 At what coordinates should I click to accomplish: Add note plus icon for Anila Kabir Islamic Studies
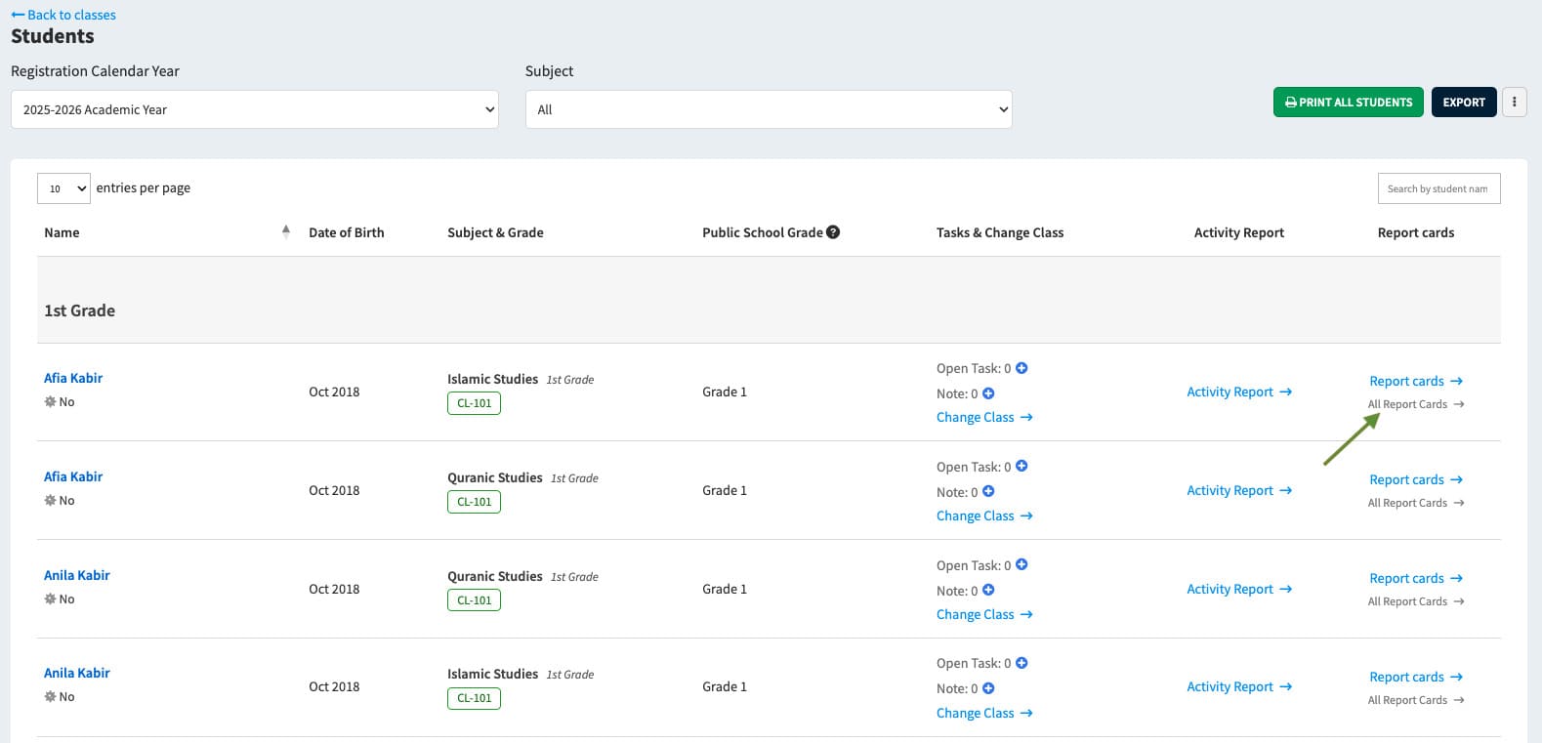tap(988, 688)
